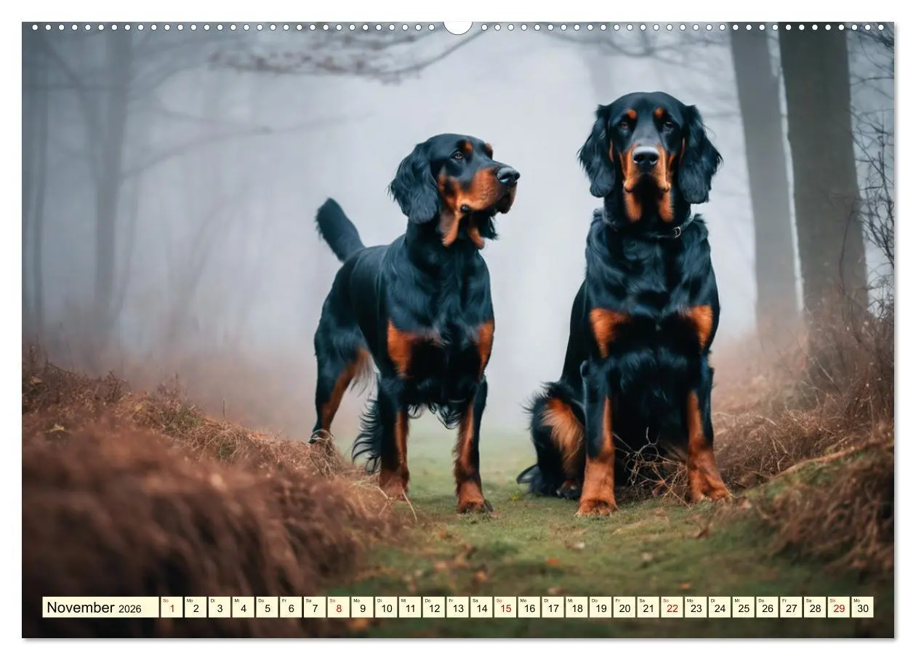Select Sunday date 1 in the calendar strip

point(172,608)
